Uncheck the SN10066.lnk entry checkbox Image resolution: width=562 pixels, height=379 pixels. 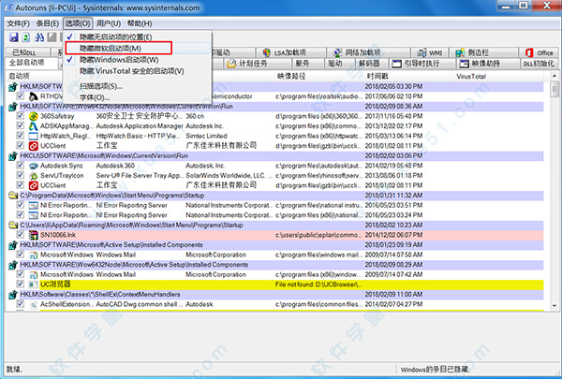(21, 235)
